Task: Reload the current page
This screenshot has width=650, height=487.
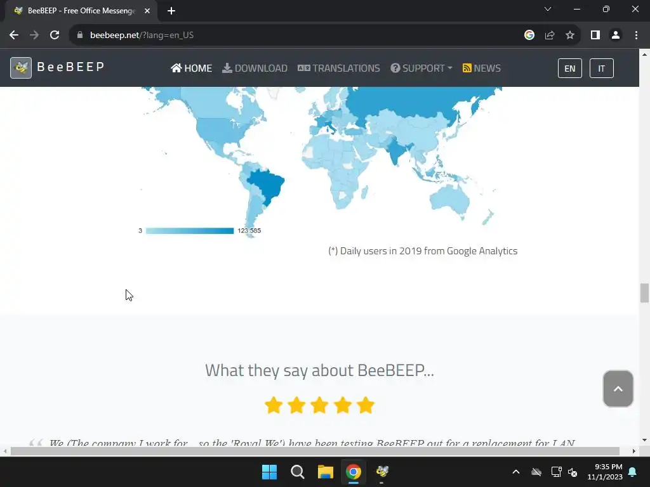Action: click(x=55, y=36)
